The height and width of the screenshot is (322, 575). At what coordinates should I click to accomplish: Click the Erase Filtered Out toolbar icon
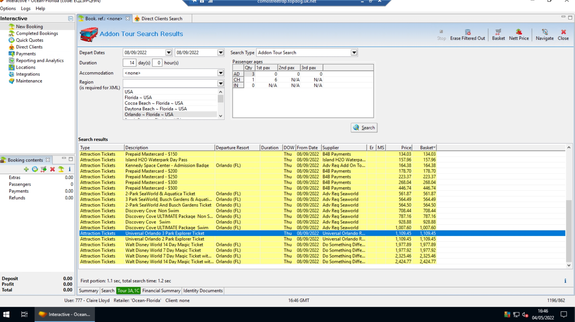coord(468,32)
